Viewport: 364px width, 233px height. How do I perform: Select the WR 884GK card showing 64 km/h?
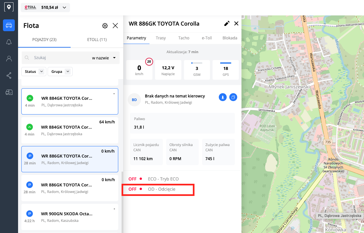click(70, 130)
